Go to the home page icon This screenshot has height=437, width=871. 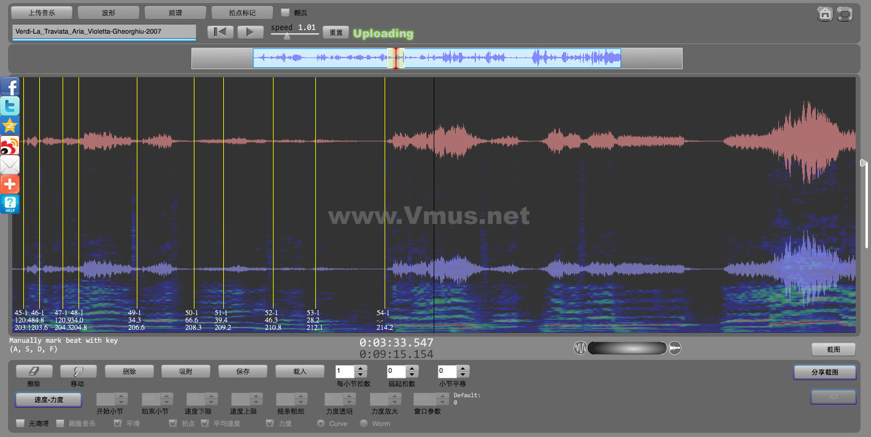click(x=825, y=13)
